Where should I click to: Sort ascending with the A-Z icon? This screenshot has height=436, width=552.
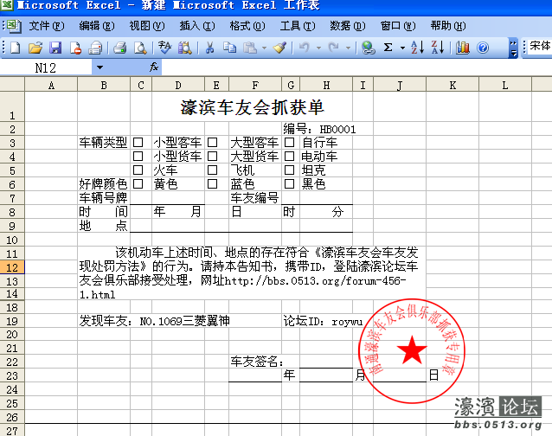[x=418, y=48]
